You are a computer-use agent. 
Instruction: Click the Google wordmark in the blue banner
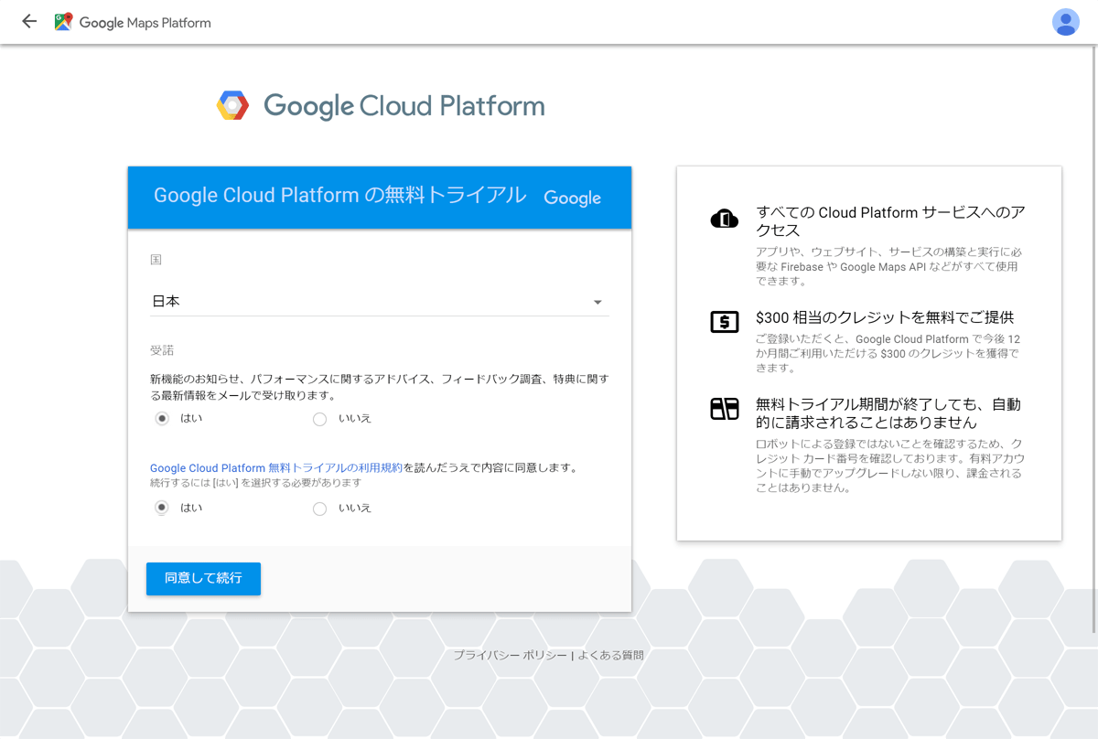coord(572,198)
